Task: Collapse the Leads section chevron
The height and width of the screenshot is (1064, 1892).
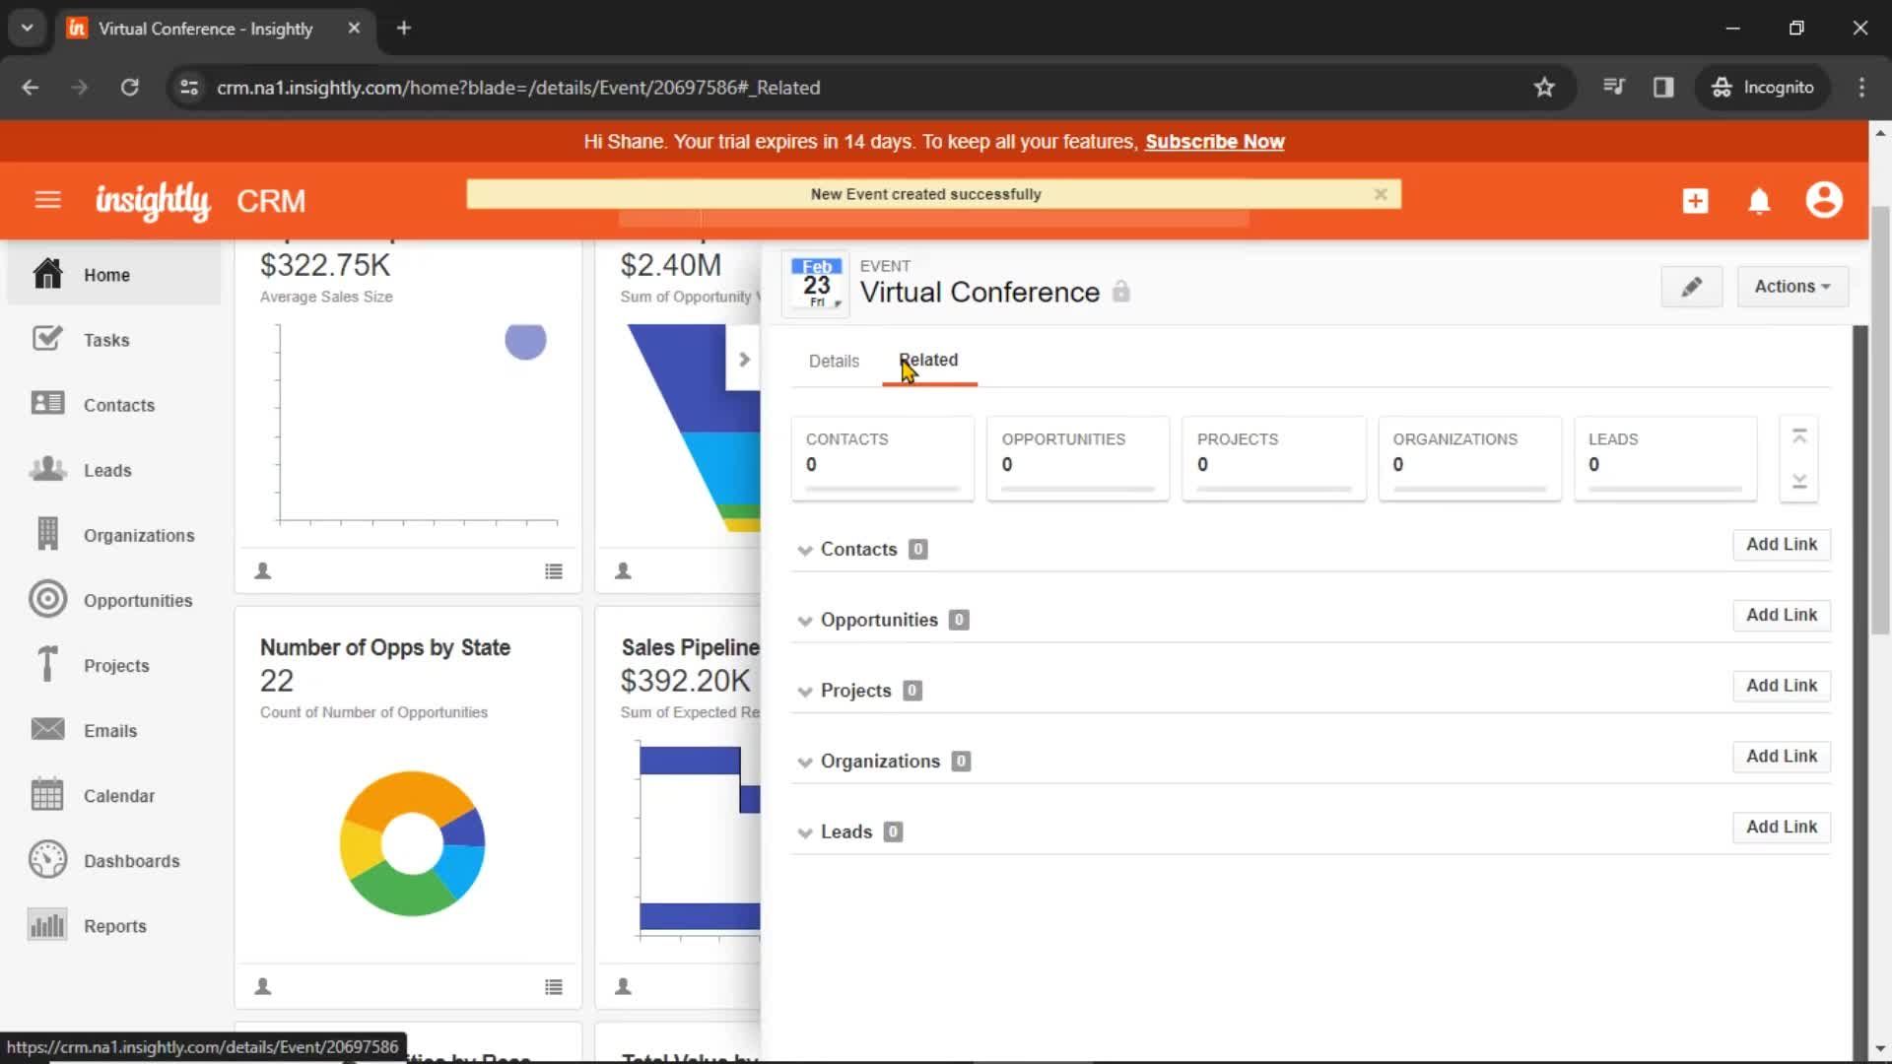Action: [804, 831]
